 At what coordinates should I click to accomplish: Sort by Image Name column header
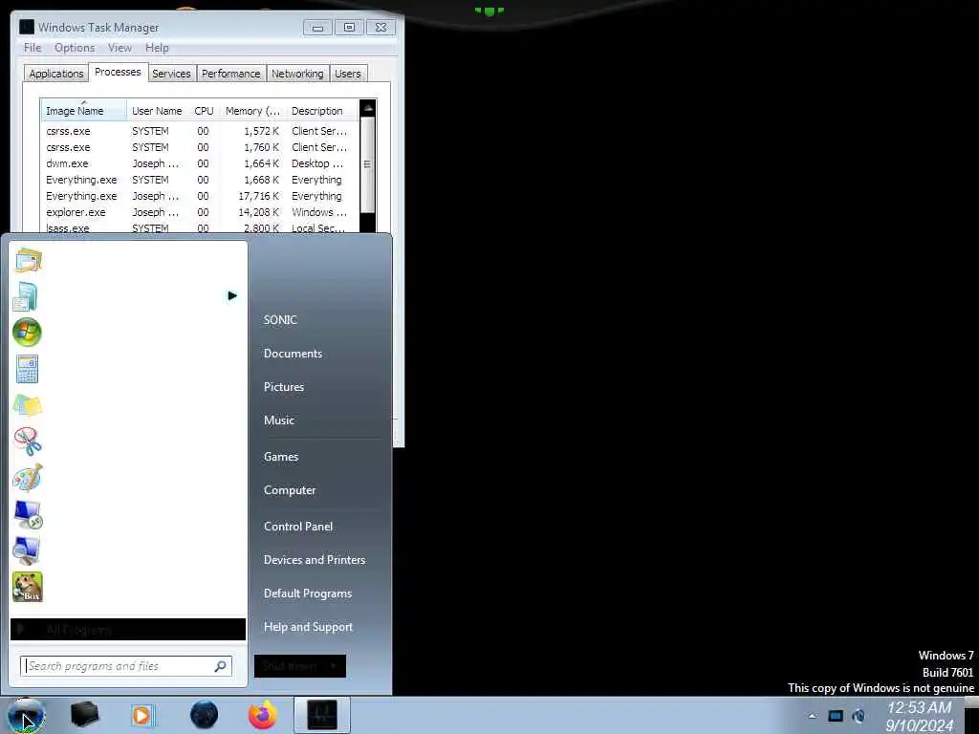pyautogui.click(x=84, y=111)
